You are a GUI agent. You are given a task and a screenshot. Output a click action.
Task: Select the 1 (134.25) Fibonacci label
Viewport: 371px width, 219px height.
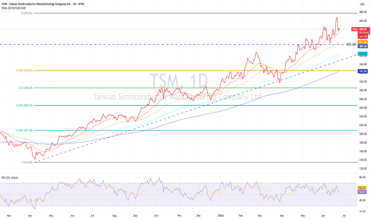[27, 162]
